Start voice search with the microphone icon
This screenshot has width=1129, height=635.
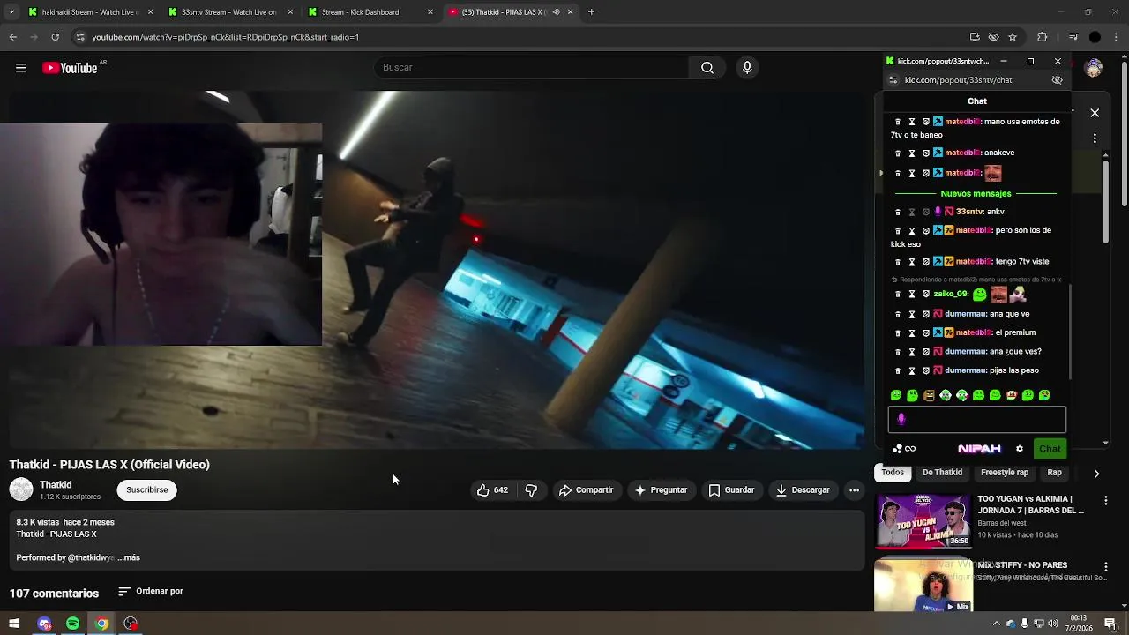coord(747,68)
